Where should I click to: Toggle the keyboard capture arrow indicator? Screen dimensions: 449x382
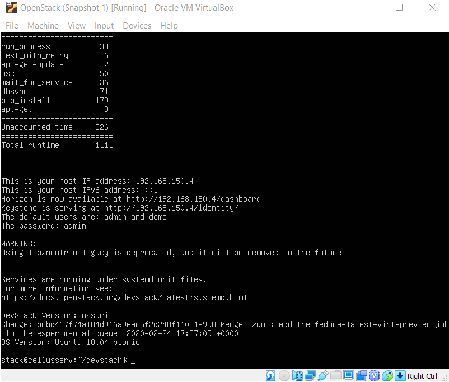click(400, 376)
